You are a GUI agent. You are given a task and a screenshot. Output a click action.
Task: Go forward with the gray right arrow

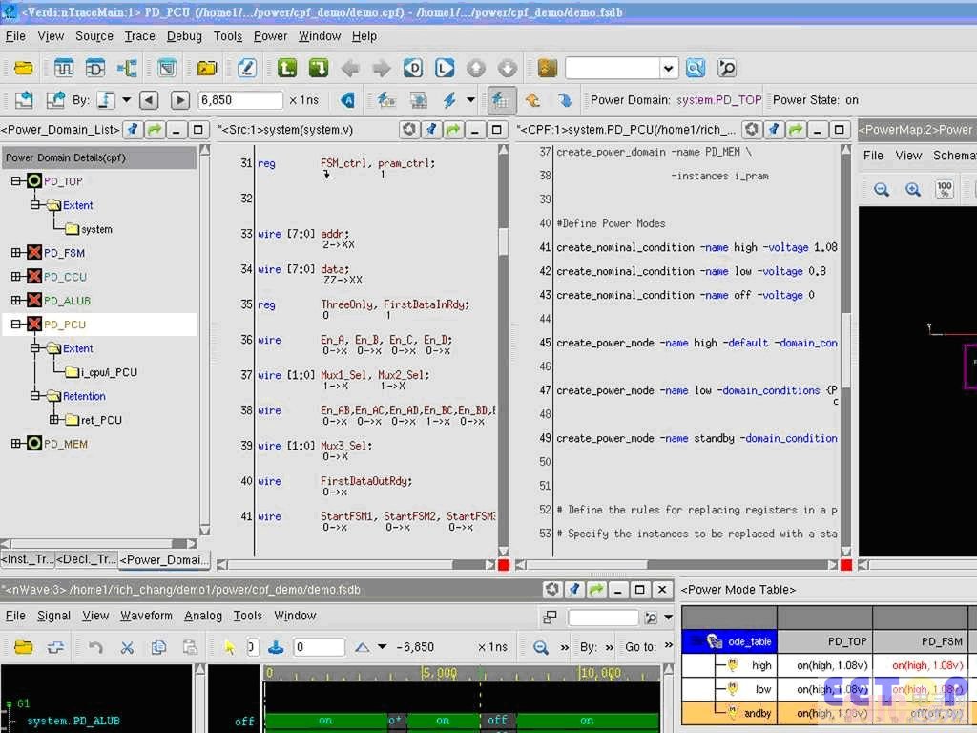tap(382, 68)
